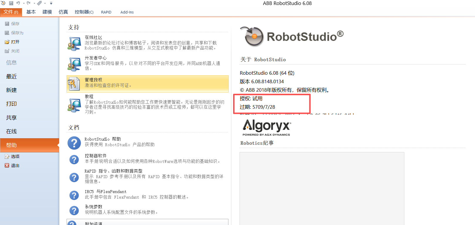Open the undo history dropdown arrow

(x=24, y=4)
